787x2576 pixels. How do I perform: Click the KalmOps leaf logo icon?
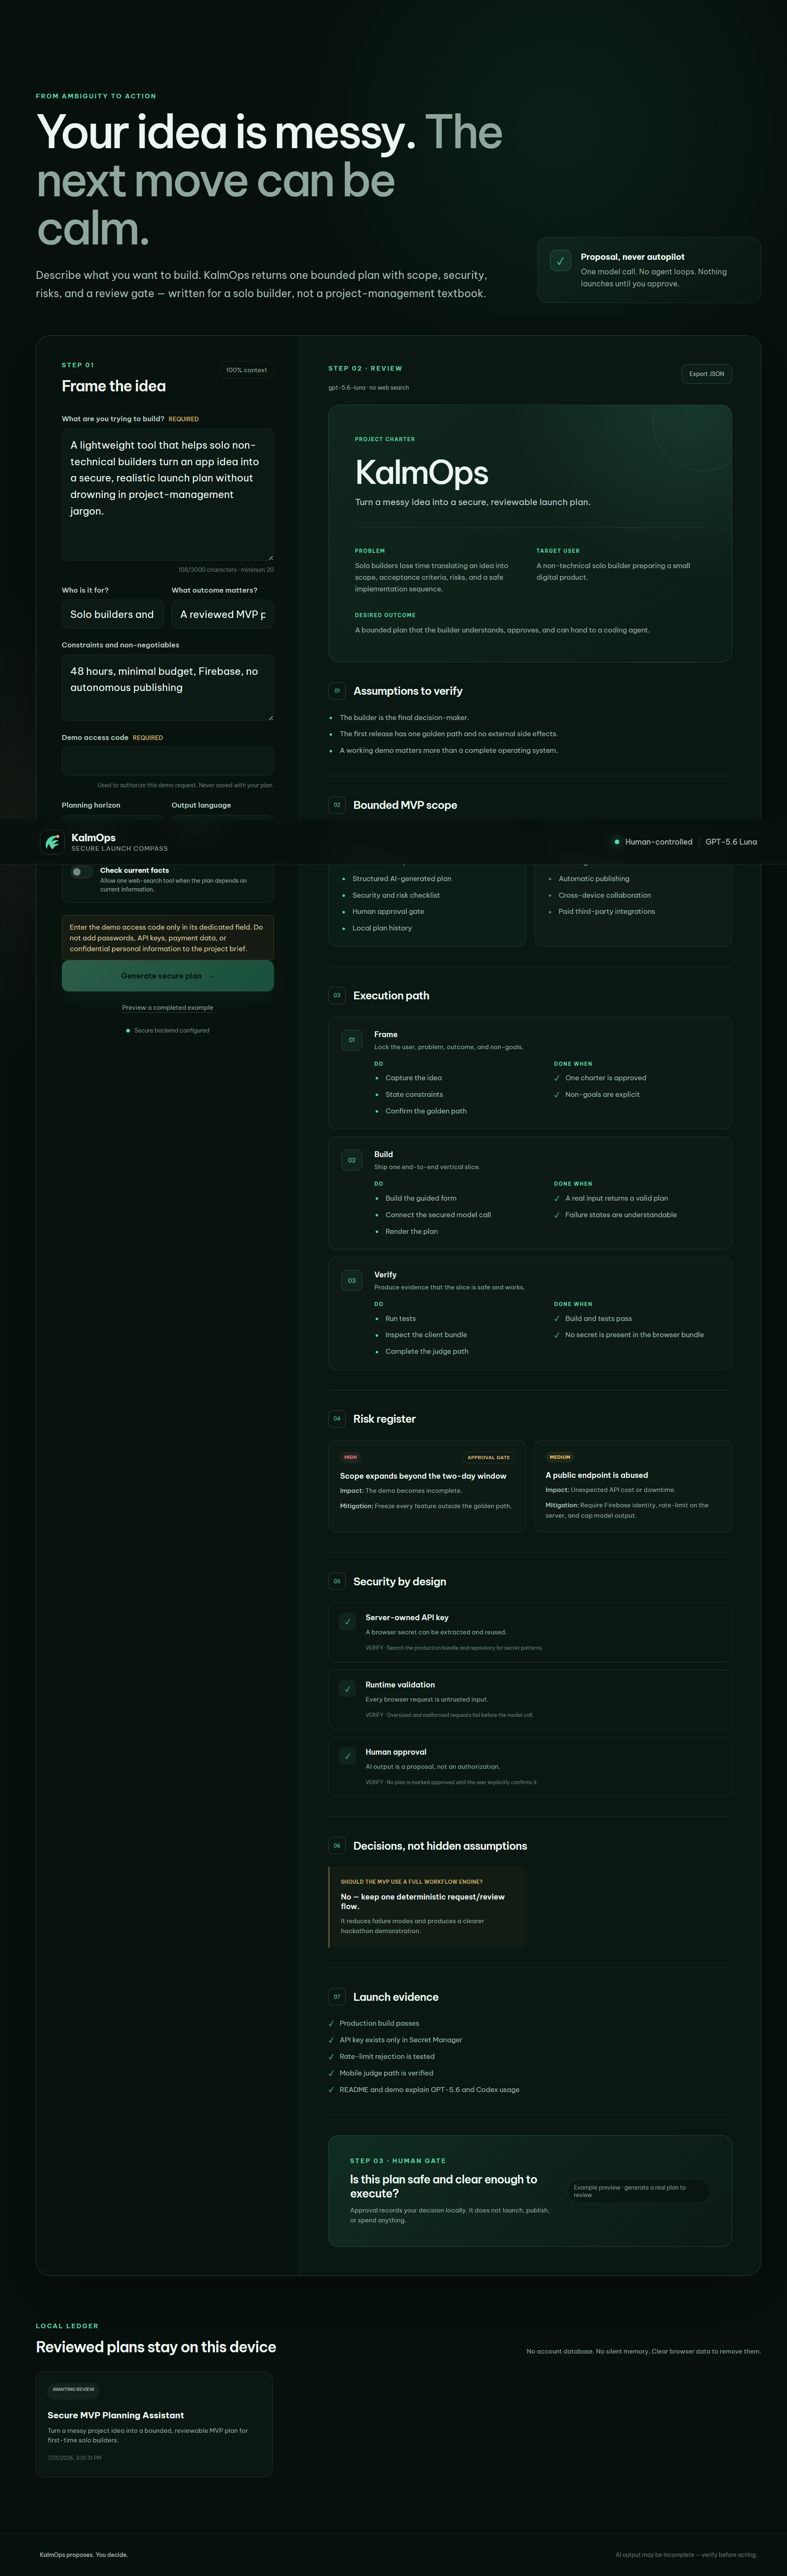click(x=52, y=842)
